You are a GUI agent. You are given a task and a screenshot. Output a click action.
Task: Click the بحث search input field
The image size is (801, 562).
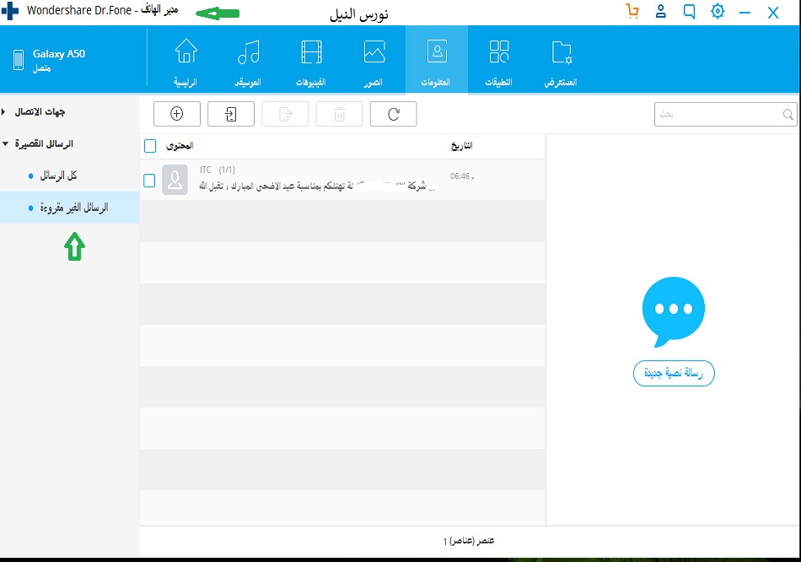pos(717,115)
